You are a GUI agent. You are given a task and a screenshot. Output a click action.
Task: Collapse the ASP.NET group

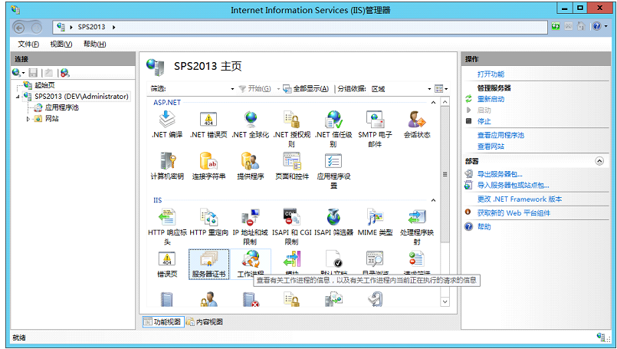pos(433,103)
